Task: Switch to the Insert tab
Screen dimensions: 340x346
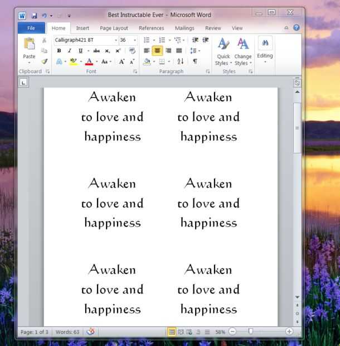Action: point(82,28)
